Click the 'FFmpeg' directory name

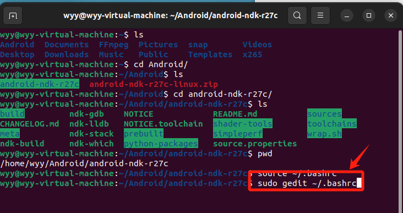(113, 45)
